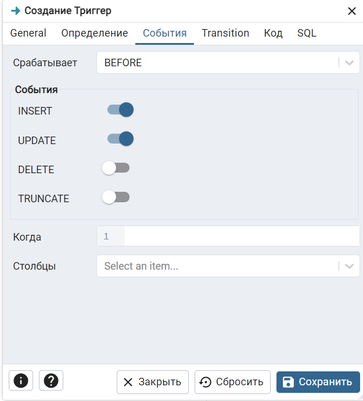Click the info icon button
The image size is (363, 401).
pos(21,381)
